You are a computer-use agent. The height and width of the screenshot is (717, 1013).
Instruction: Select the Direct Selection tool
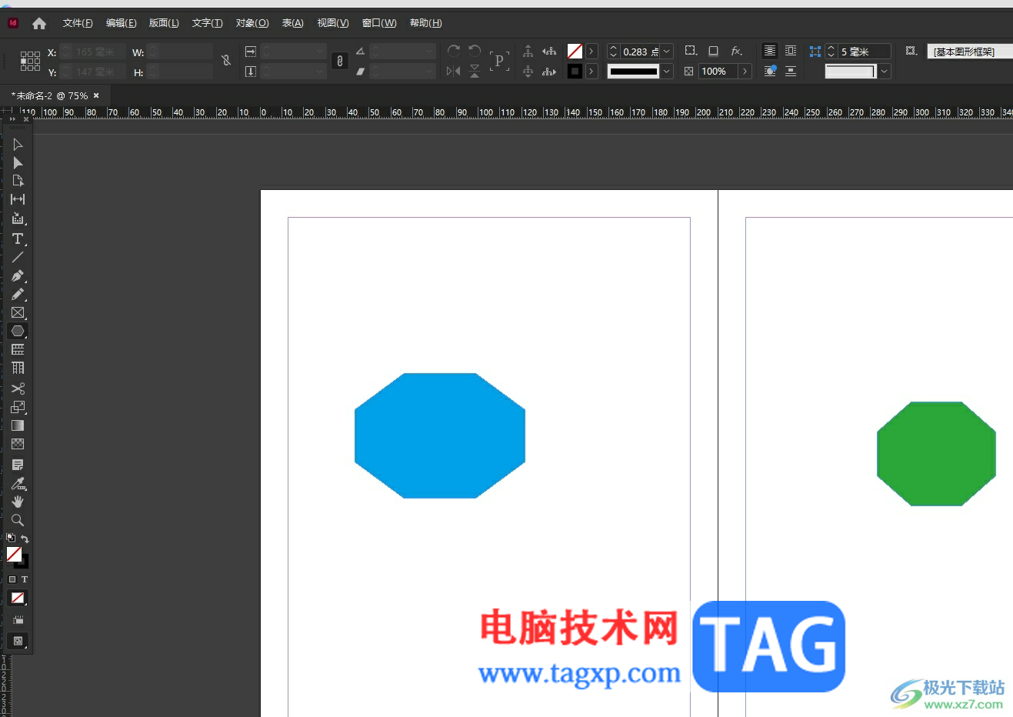tap(18, 163)
